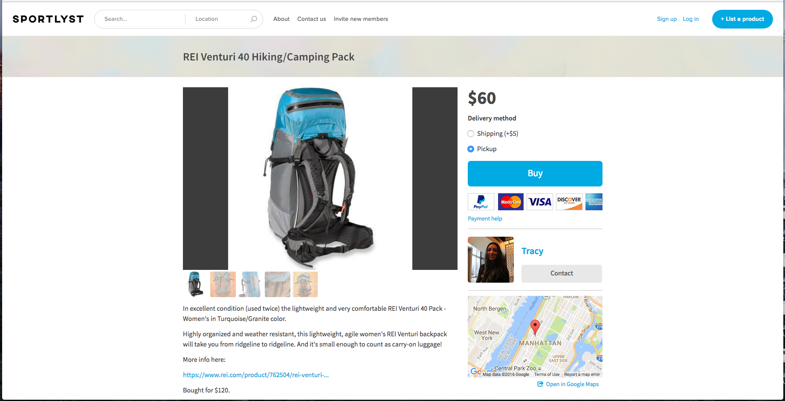Click the American Express card icon
Screen dimensions: 785x401
(x=594, y=202)
